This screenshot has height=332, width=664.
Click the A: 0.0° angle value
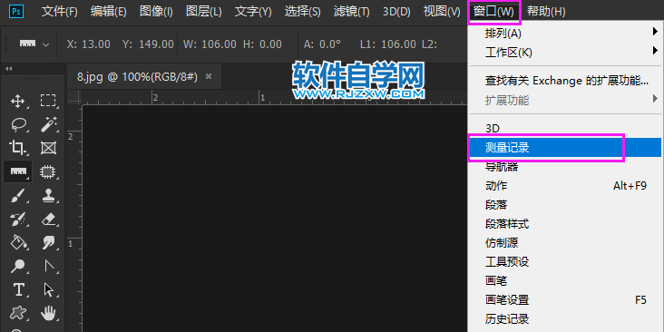(x=322, y=44)
